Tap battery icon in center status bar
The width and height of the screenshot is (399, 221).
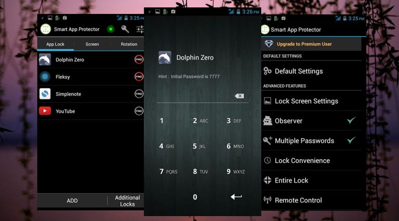(x=238, y=11)
